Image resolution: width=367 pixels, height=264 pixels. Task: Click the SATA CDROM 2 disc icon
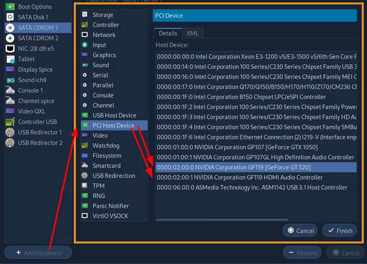click(10, 38)
